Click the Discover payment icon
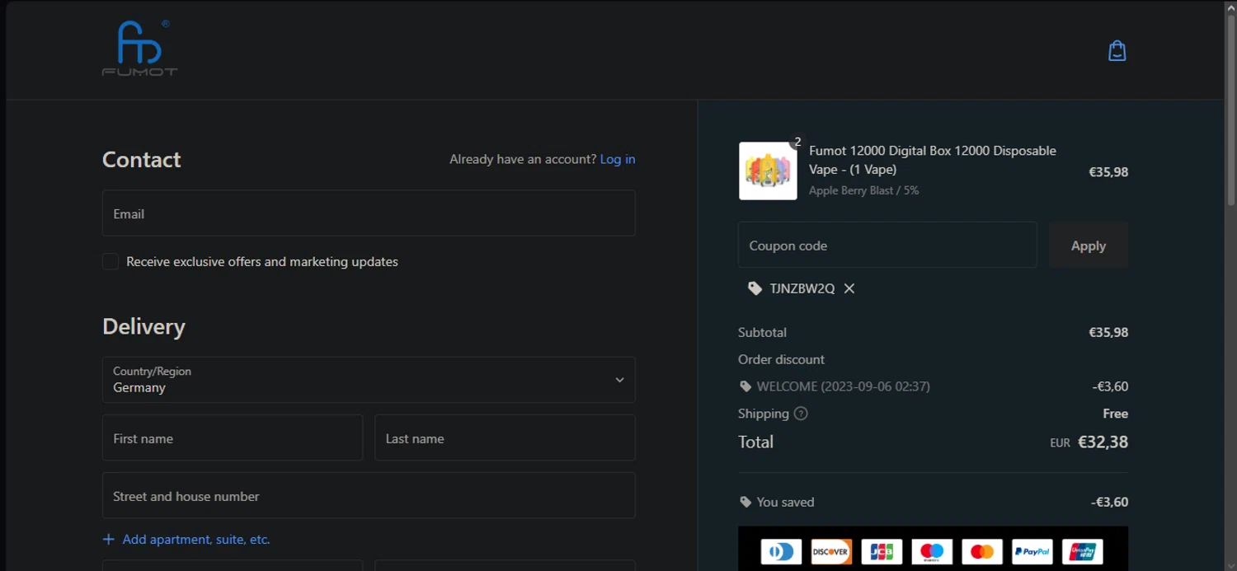 (x=830, y=551)
